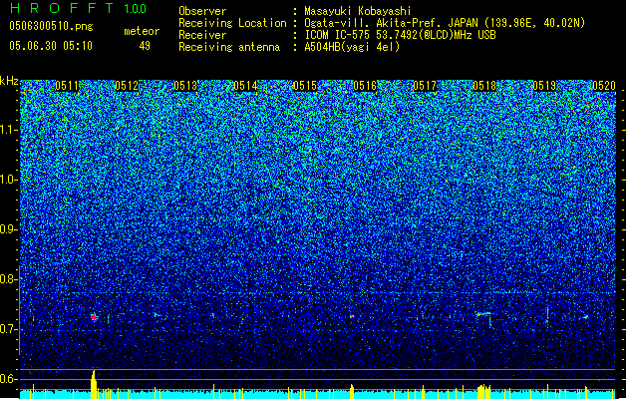Select observer name Masayuki Kobayashi

click(358, 11)
